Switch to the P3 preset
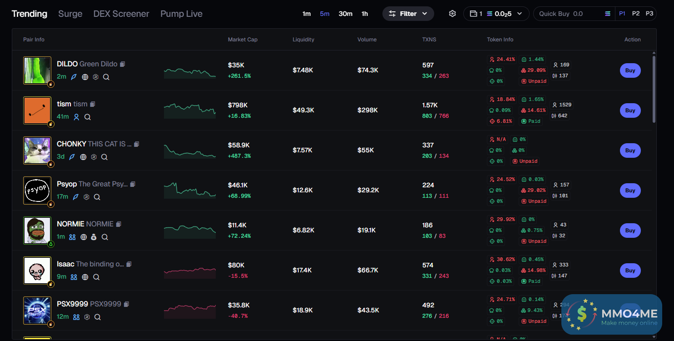This screenshot has width=674, height=341. pyautogui.click(x=649, y=14)
